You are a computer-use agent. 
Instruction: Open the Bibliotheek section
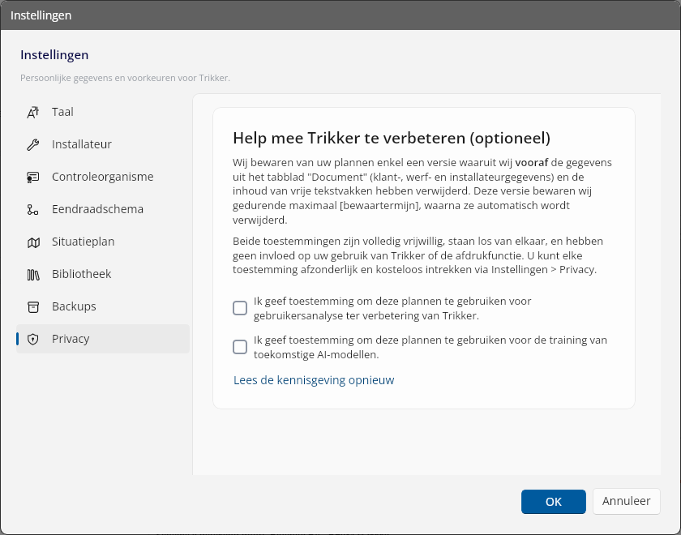pos(103,274)
